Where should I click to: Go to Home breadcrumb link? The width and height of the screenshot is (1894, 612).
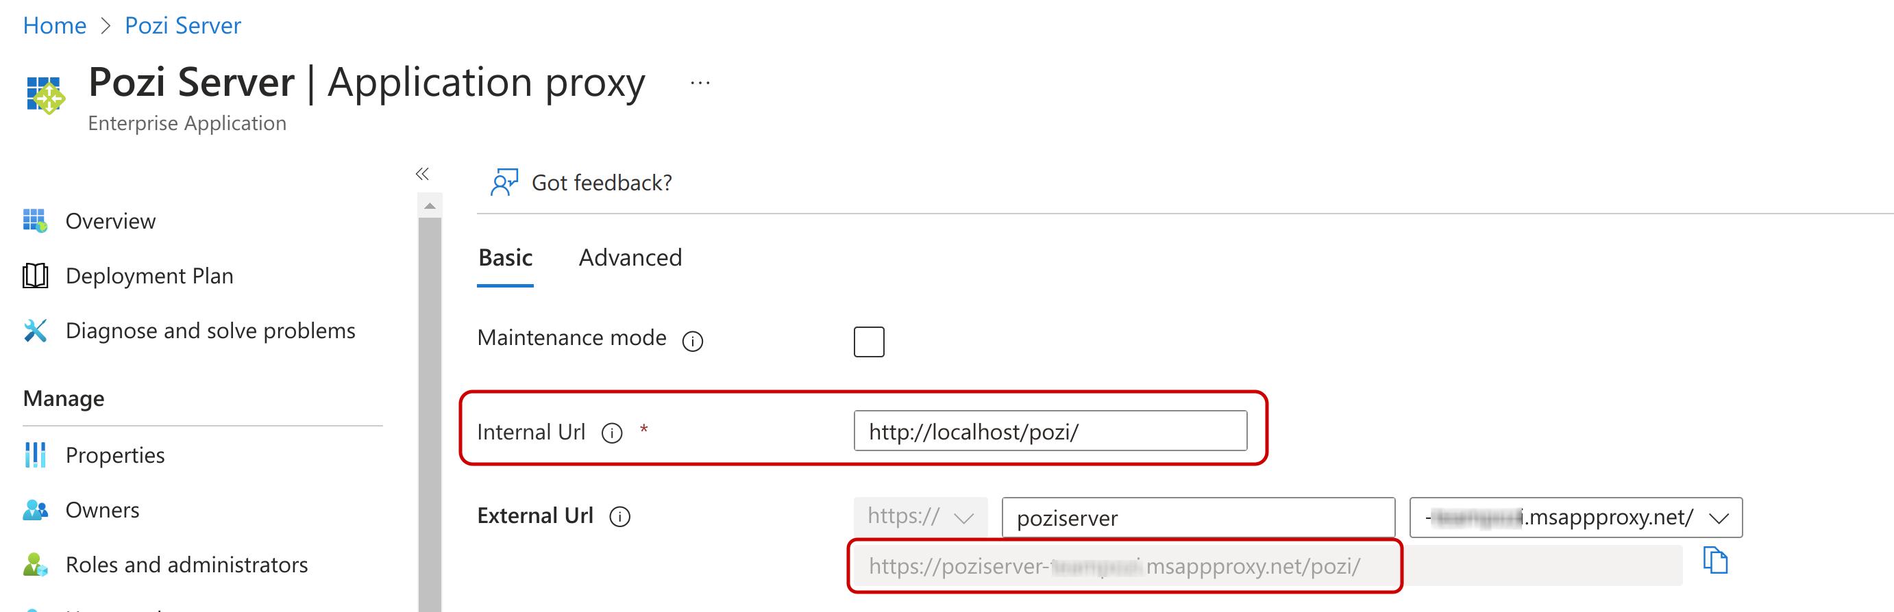click(54, 26)
